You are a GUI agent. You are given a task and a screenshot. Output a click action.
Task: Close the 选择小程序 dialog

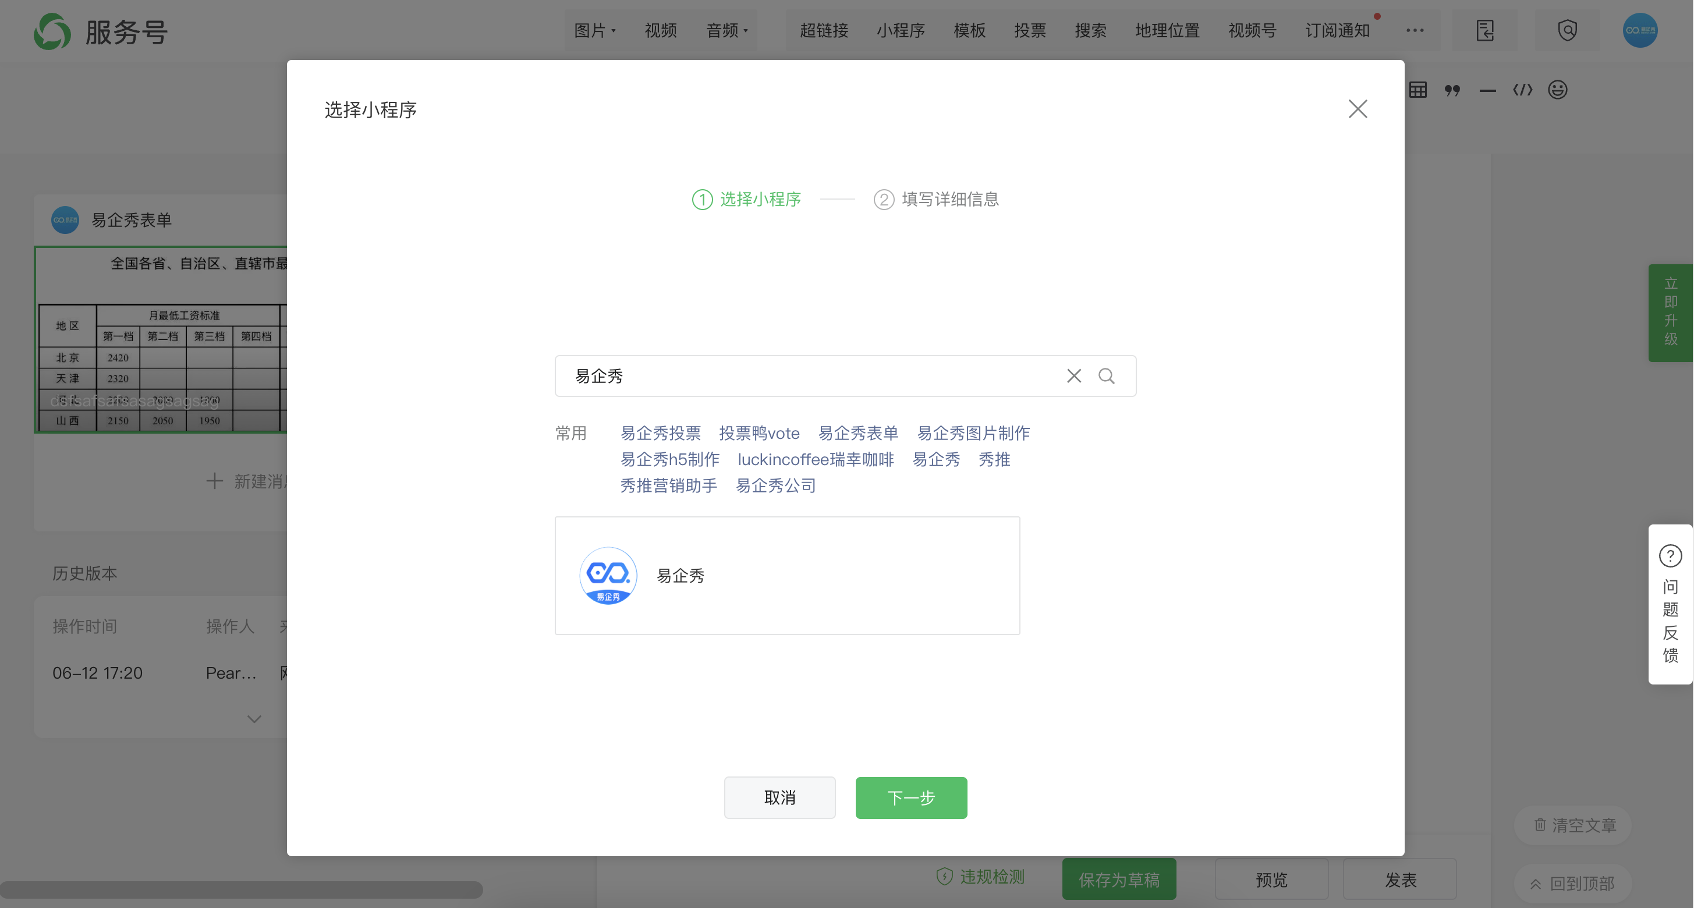[1358, 109]
